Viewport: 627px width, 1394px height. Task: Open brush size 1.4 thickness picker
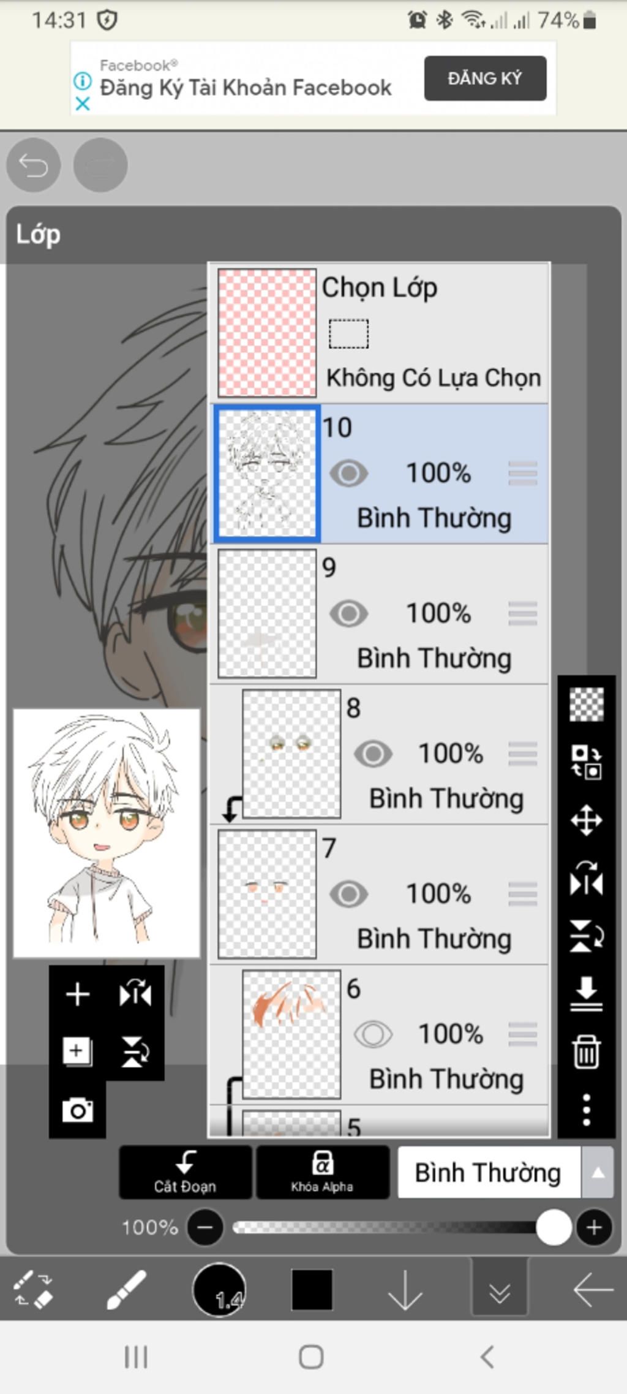[x=219, y=1289]
